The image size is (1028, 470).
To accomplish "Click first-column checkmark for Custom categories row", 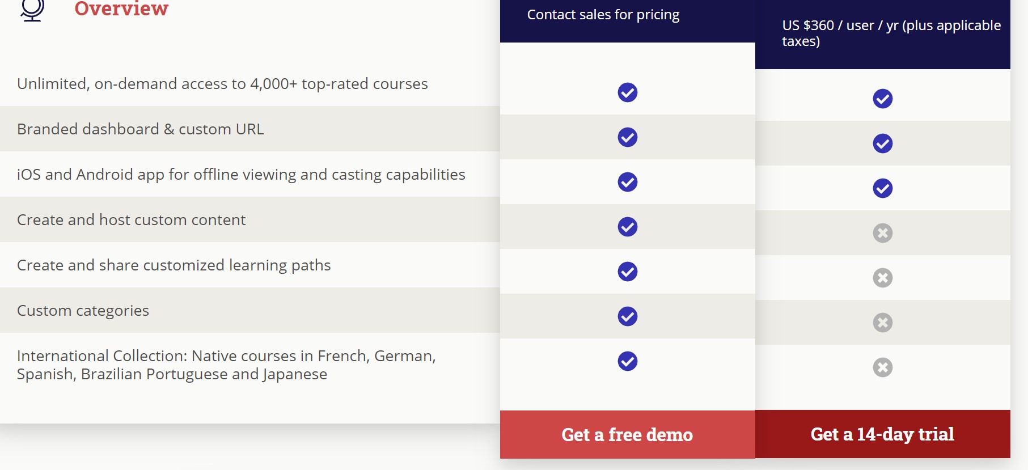I will point(627,316).
